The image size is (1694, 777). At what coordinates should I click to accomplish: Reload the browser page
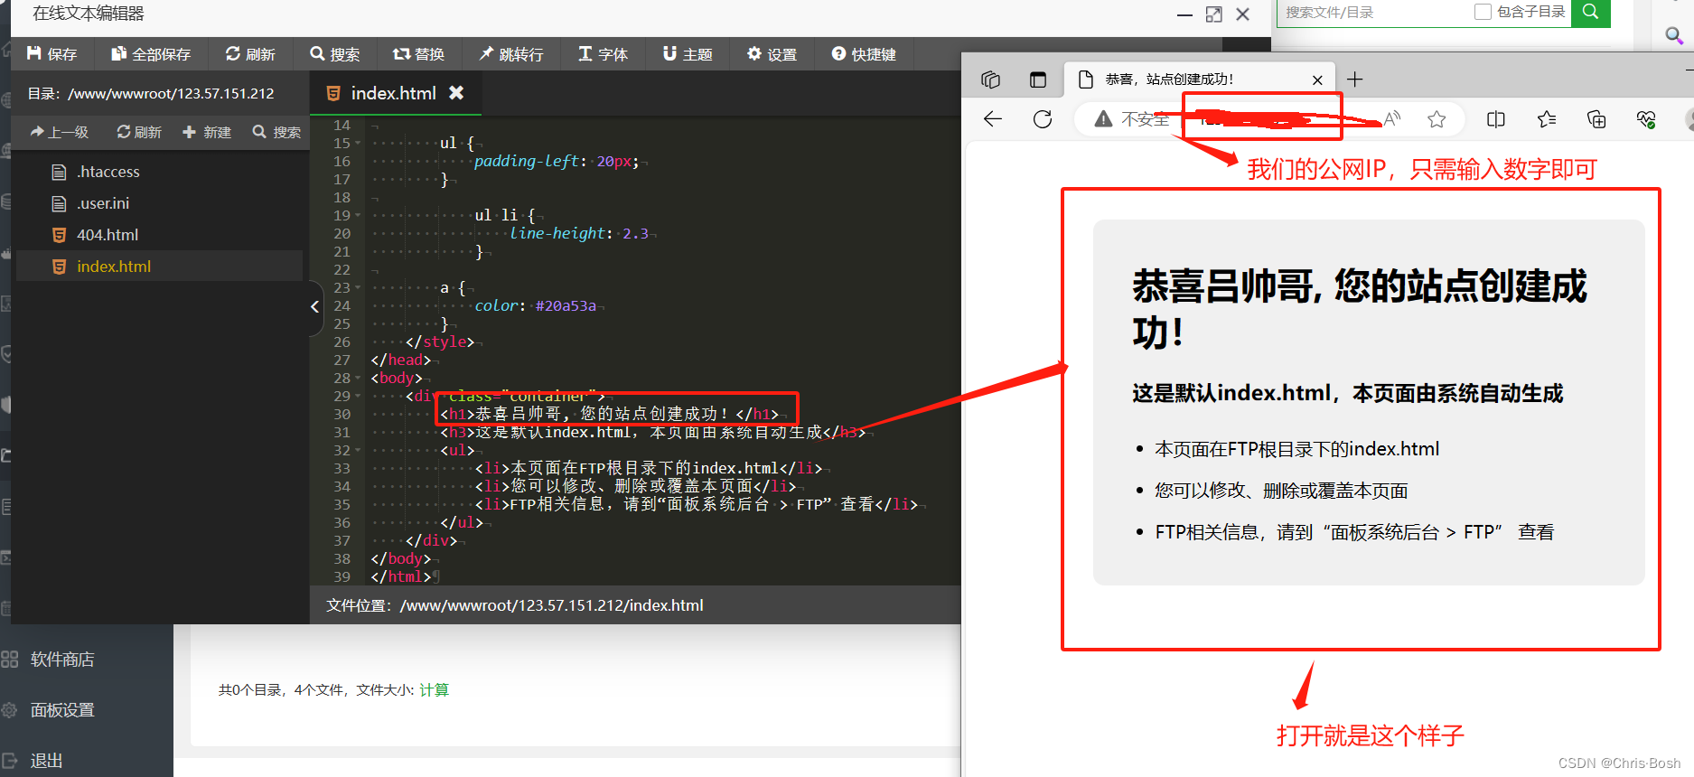tap(1043, 119)
